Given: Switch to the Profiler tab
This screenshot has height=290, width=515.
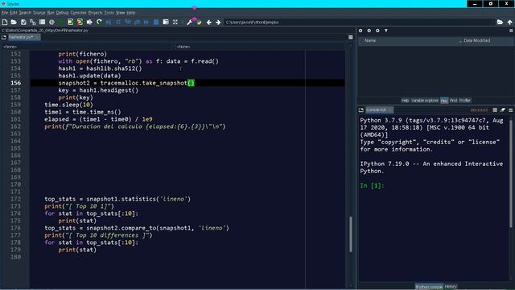Looking at the screenshot, I should [x=465, y=100].
